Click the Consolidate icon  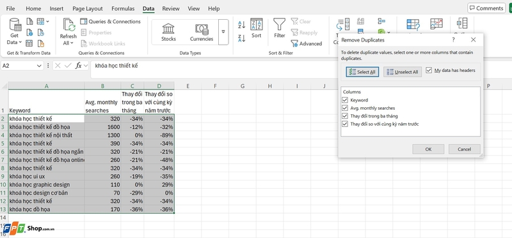[x=381, y=22]
